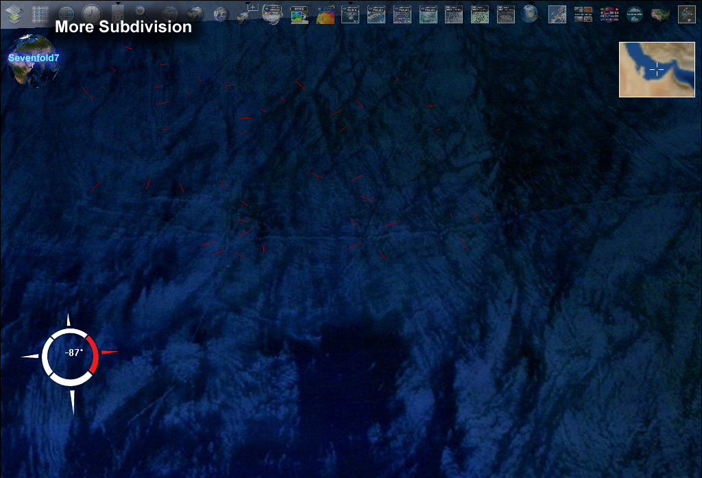This screenshot has width=702, height=478.
Task: Click the last toolbar icon with diagonal lines
Action: pos(686,14)
